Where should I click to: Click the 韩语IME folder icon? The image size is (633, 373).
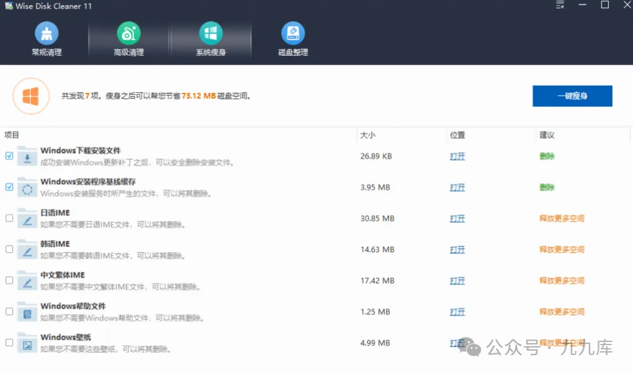pos(27,249)
